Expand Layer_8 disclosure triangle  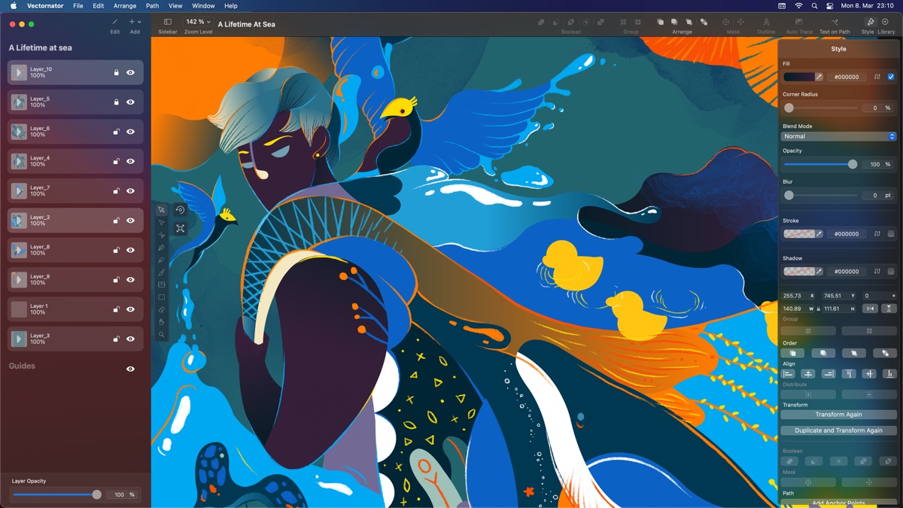(x=19, y=250)
